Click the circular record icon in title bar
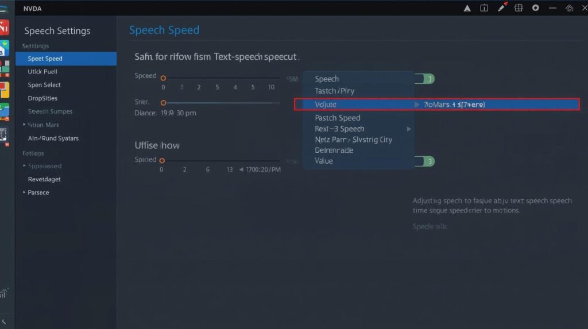 click(x=536, y=8)
